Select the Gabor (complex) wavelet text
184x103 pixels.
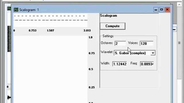pyautogui.click(x=130, y=53)
